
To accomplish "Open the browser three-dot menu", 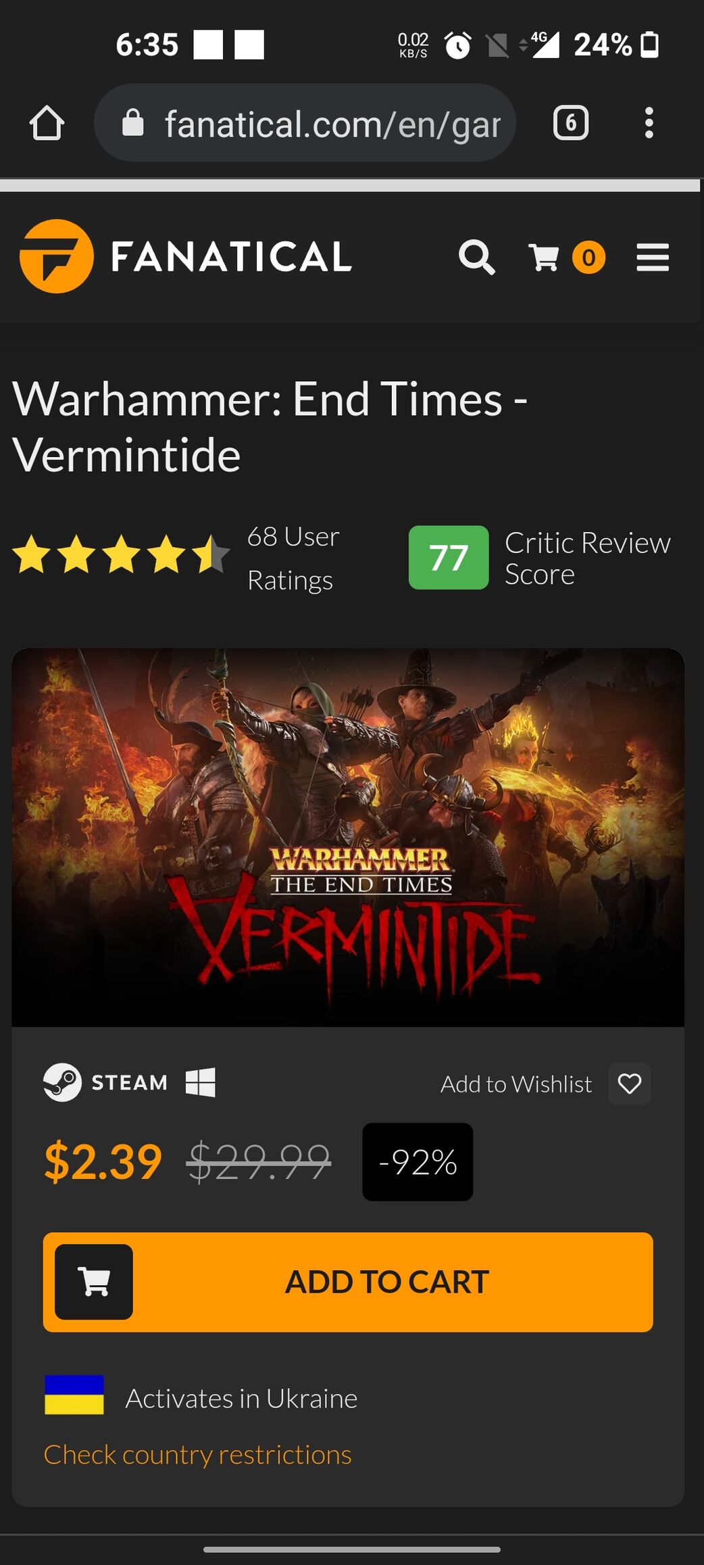I will click(x=649, y=123).
